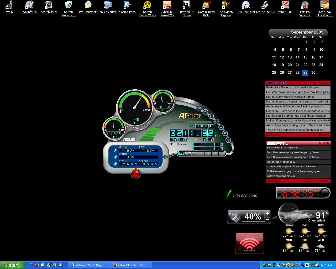Open the Windows Start menu
This screenshot has width=336, height=269.
(x=13, y=265)
